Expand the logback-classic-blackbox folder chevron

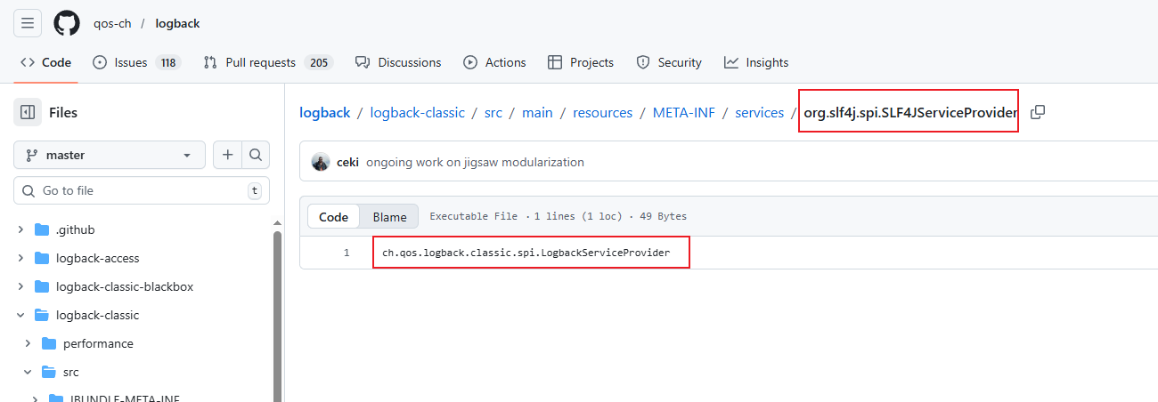point(21,286)
